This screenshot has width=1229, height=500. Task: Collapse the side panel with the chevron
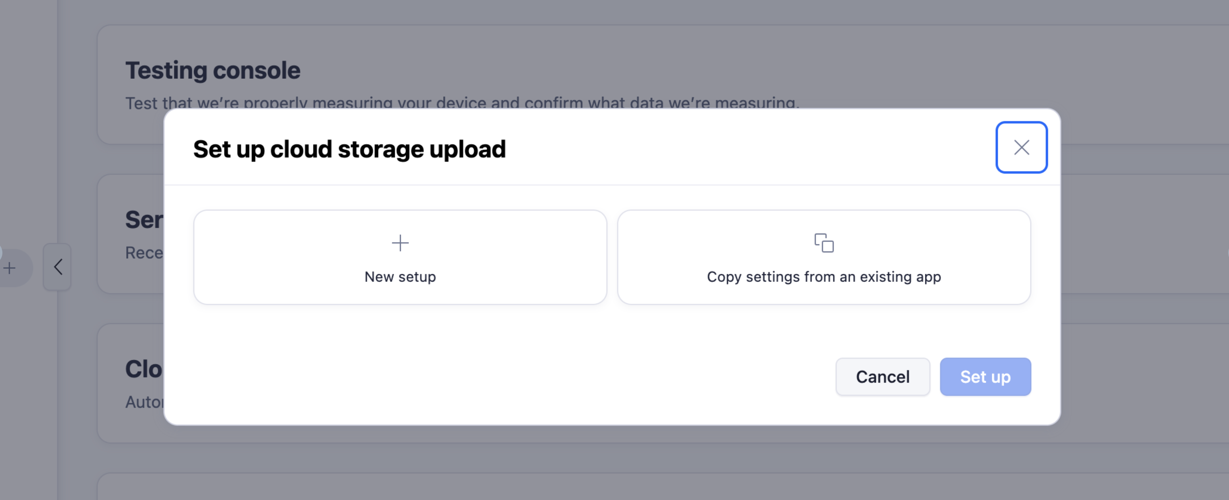tap(58, 267)
